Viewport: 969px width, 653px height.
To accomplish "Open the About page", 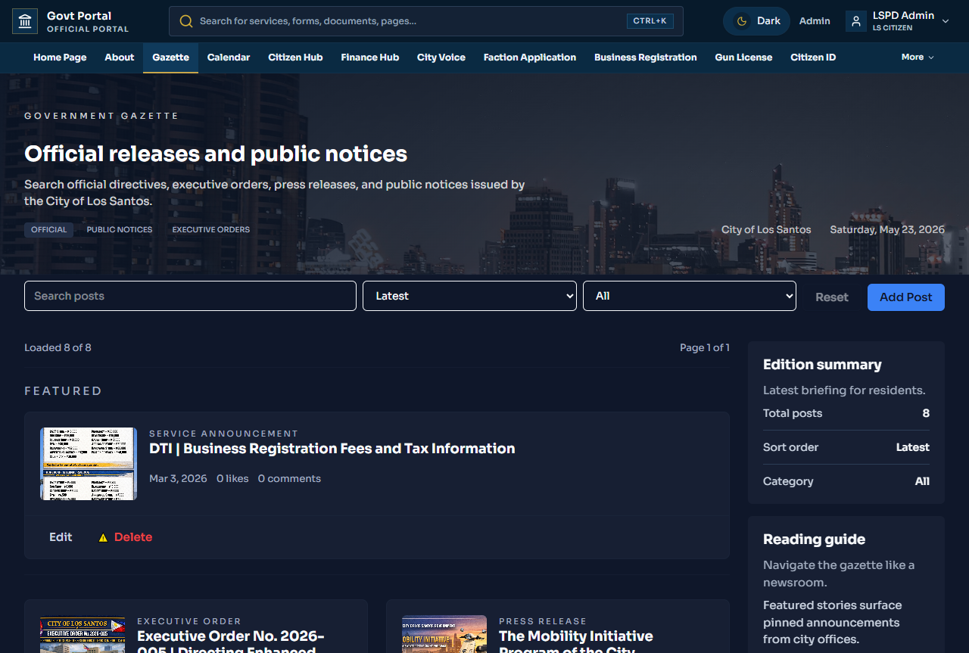I will tap(120, 58).
